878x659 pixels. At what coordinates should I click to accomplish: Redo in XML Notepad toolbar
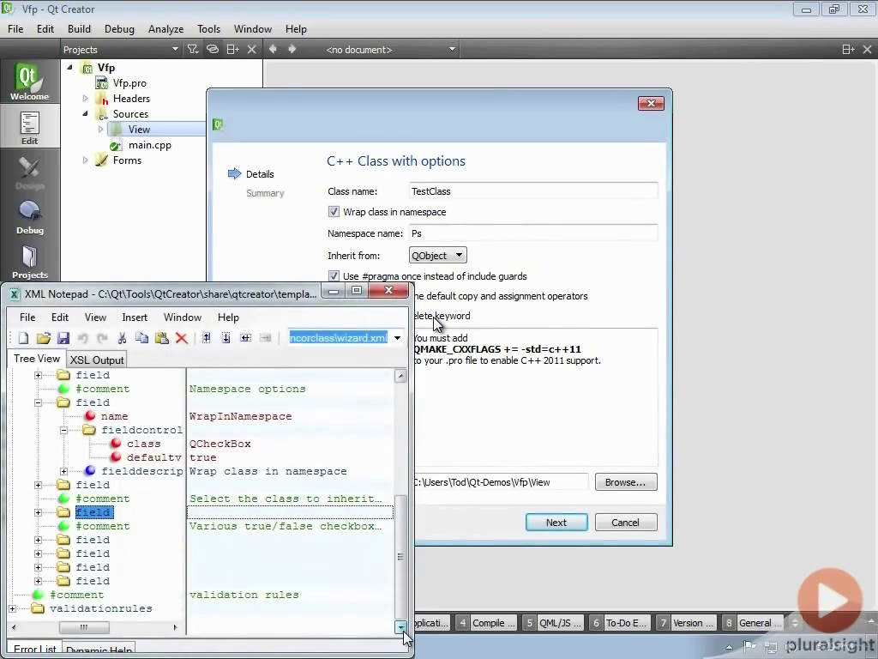coord(103,338)
